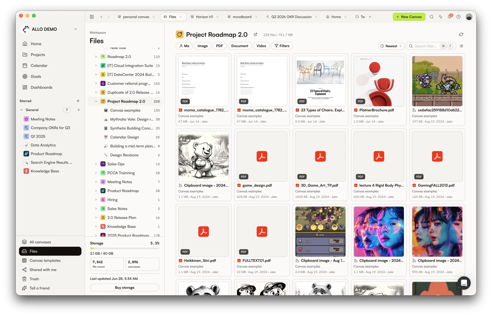Select Canvas examples tree row
Image resolution: width=492 pixels, height=316 pixels.
(x=125, y=111)
